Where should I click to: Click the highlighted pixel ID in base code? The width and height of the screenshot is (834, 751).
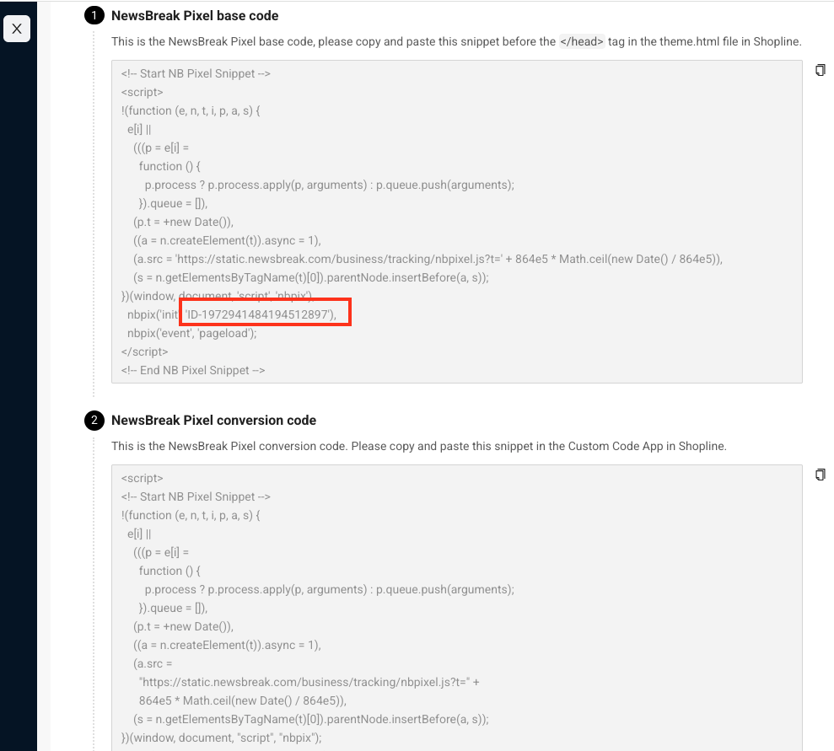point(265,314)
